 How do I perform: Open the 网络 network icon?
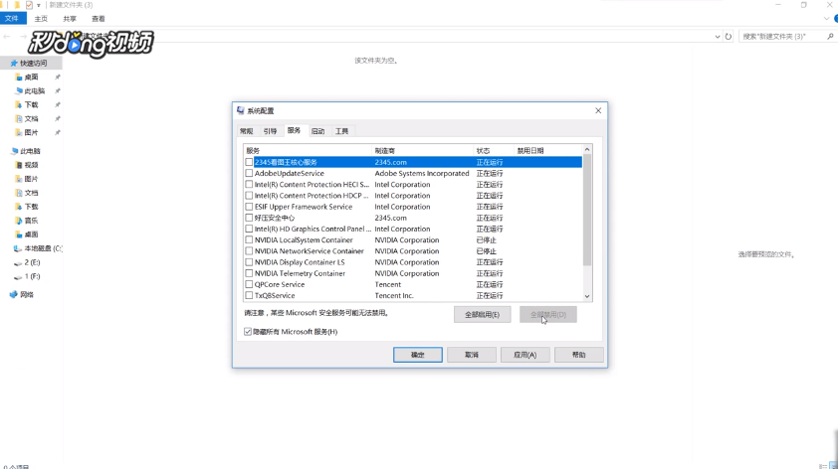tap(14, 294)
